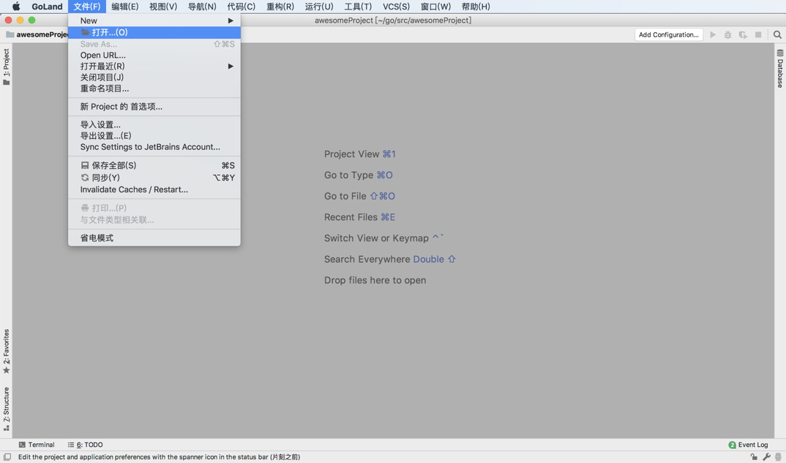786x463 pixels.
Task: Select 导入设置... menu entry
Action: (154, 124)
